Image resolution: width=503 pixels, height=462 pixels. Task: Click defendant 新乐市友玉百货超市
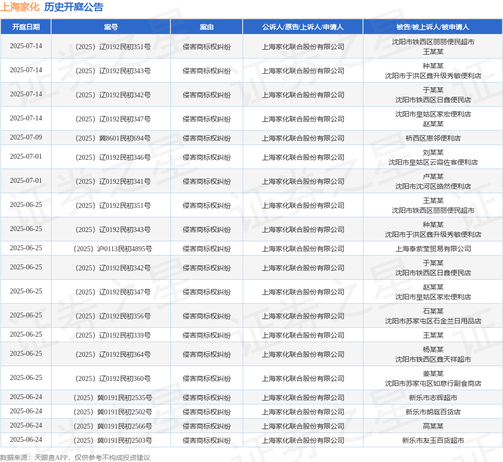433,440
